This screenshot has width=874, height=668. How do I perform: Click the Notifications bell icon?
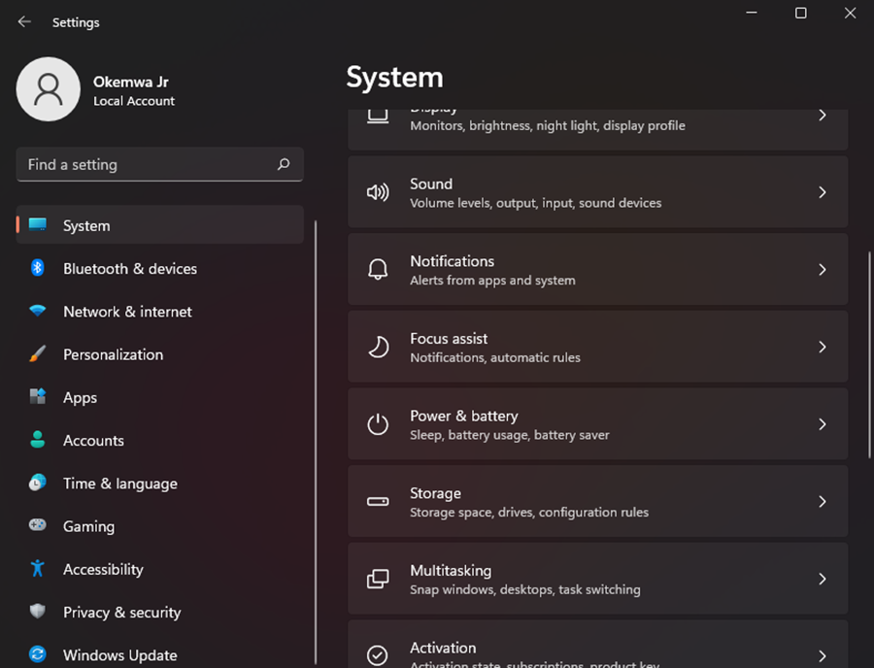(x=378, y=269)
